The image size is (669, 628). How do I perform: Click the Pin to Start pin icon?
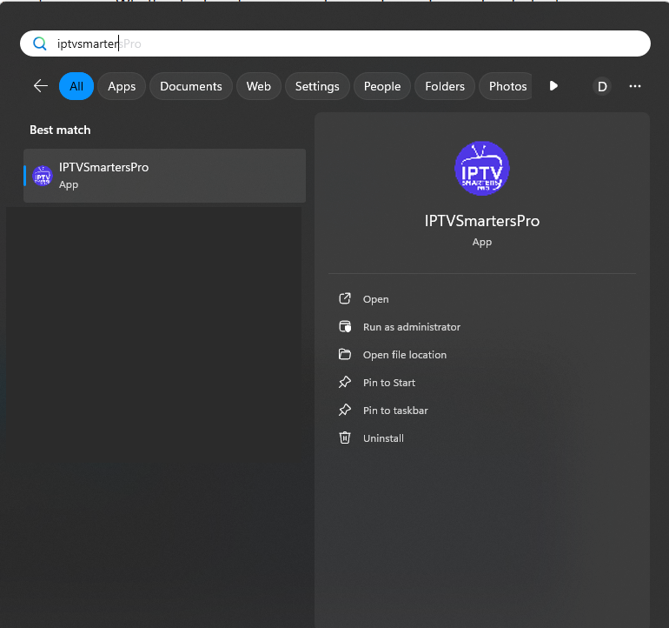pyautogui.click(x=345, y=383)
